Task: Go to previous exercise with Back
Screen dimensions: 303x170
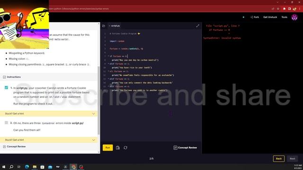Action: click(x=279, y=159)
